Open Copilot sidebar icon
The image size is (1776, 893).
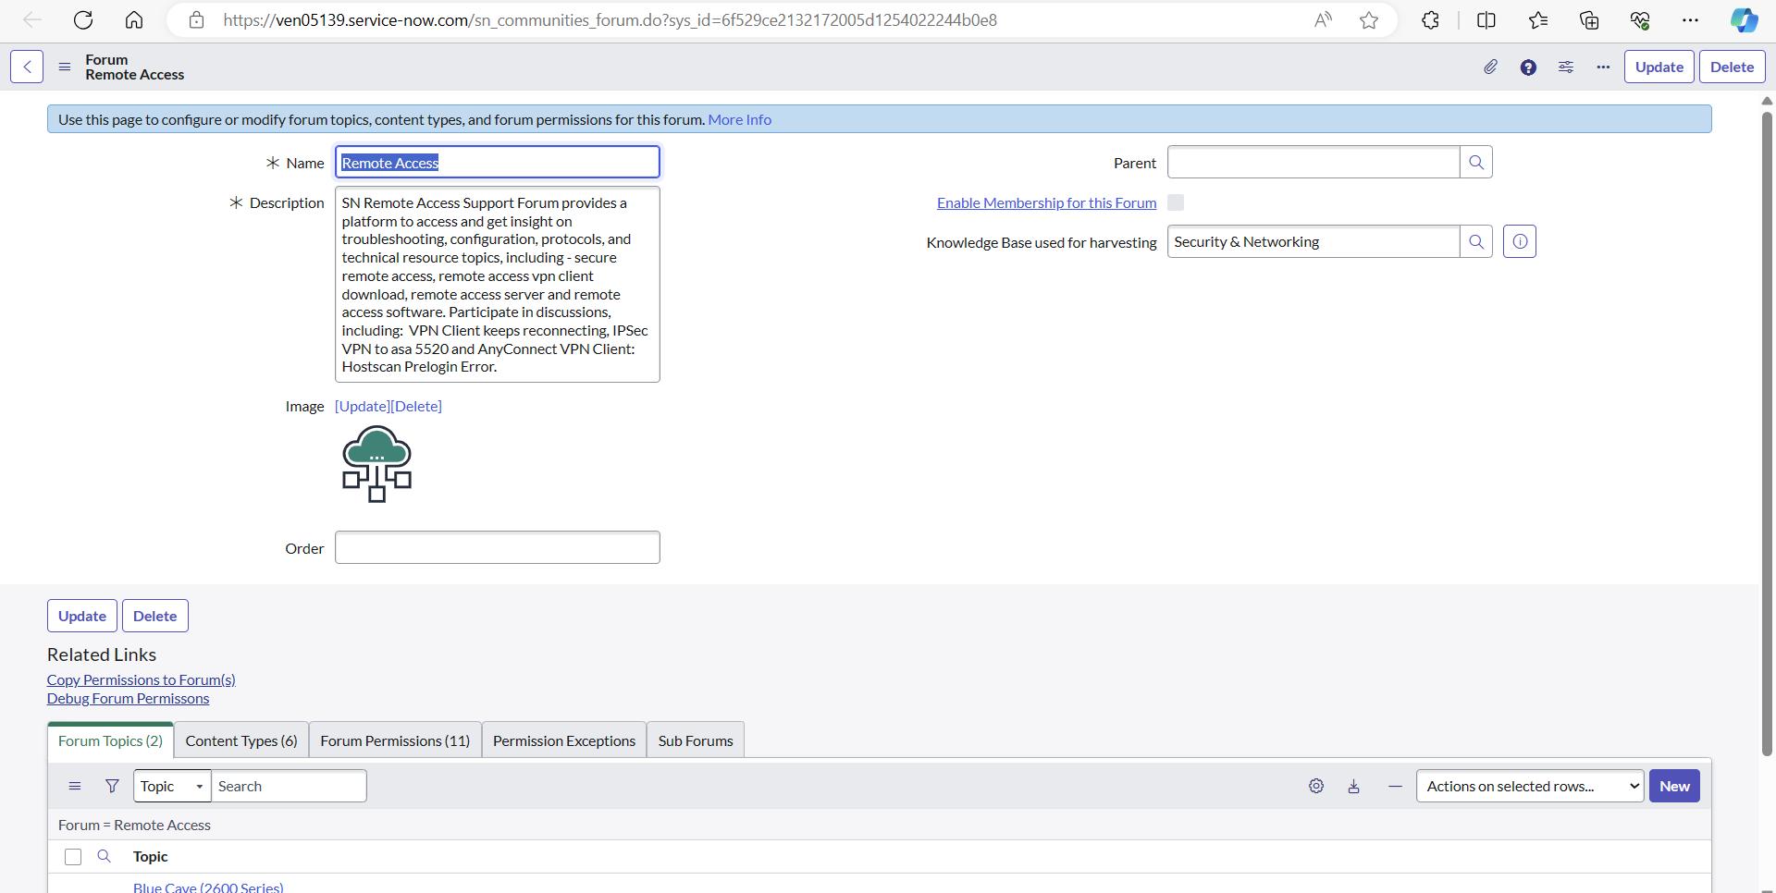[x=1744, y=19]
